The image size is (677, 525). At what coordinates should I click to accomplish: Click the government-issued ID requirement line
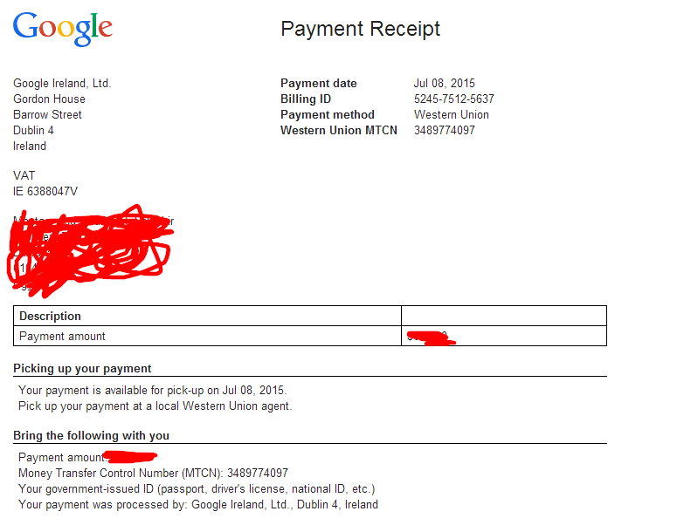(x=197, y=489)
